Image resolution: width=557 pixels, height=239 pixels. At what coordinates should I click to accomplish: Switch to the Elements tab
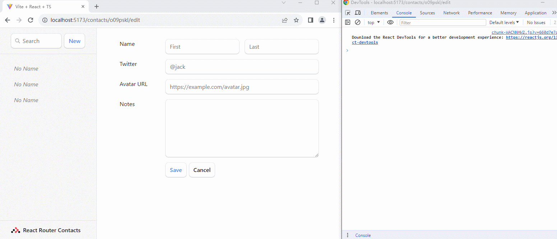pos(379,13)
